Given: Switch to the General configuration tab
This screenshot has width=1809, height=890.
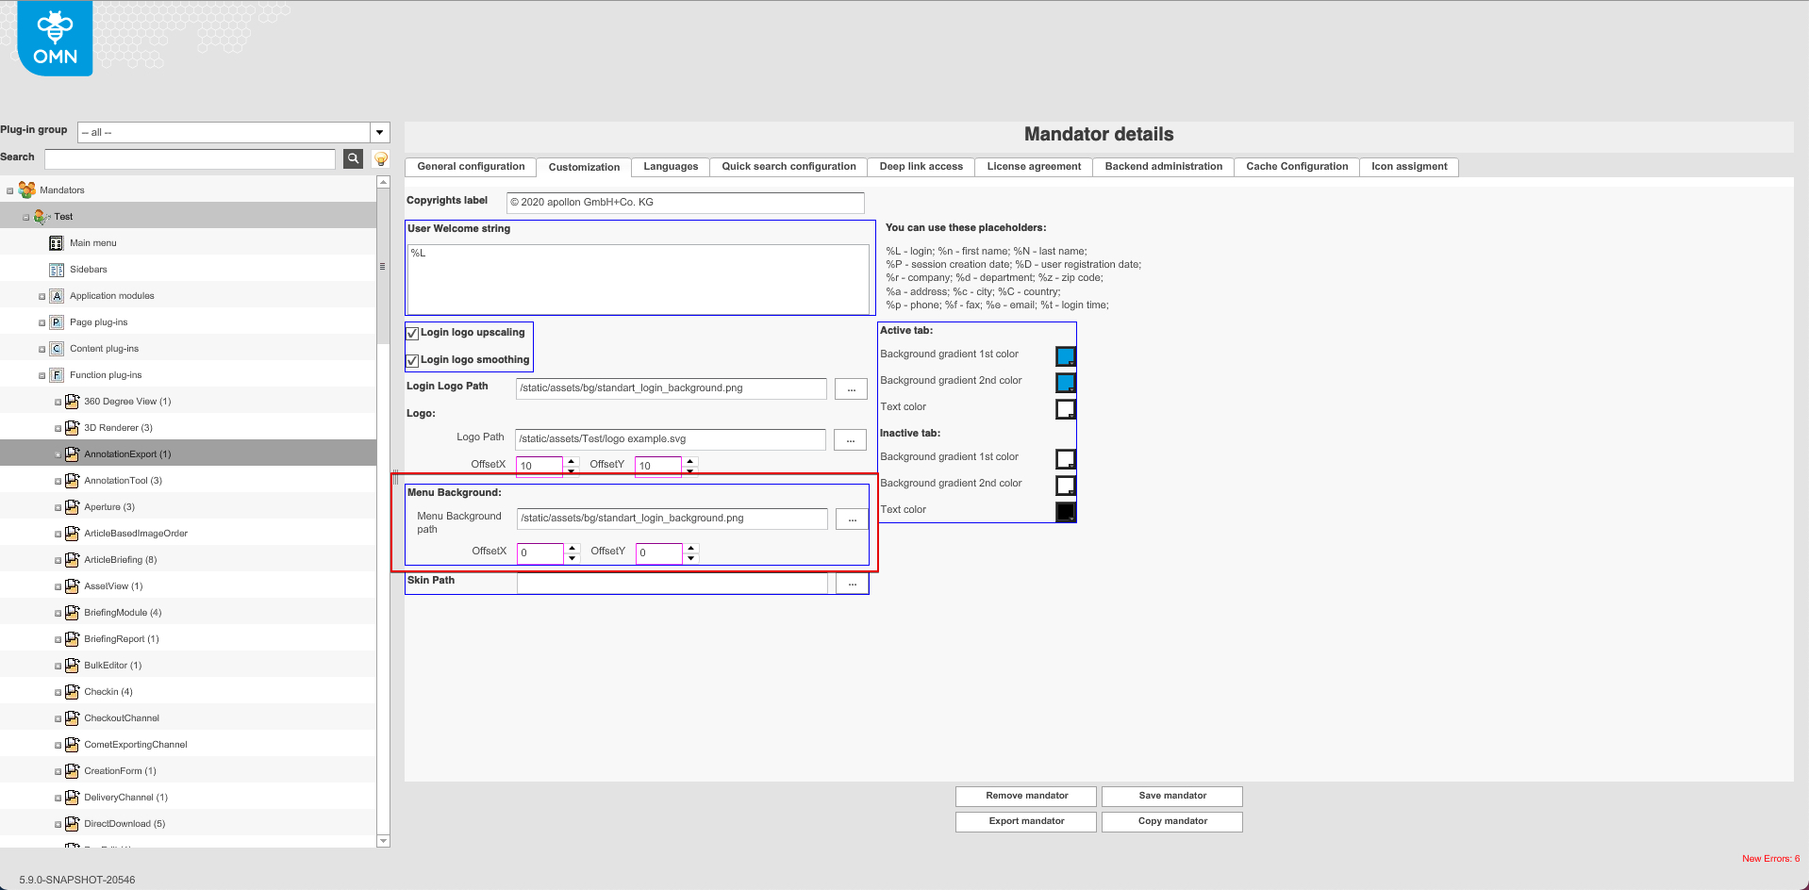Looking at the screenshot, I should pos(471,167).
